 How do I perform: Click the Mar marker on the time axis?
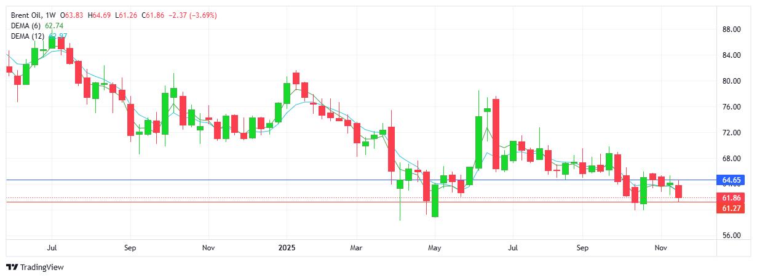(x=357, y=248)
